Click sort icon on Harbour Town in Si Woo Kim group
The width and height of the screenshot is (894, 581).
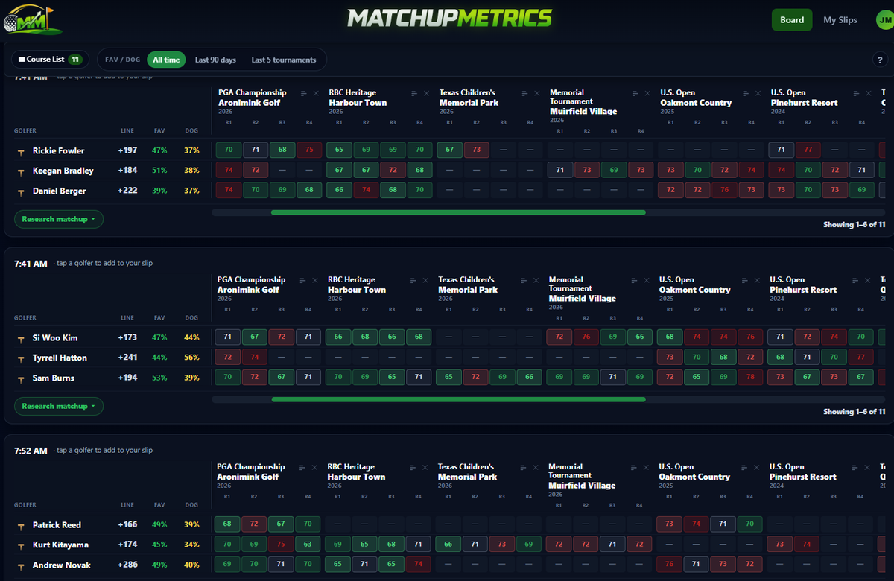tap(413, 280)
